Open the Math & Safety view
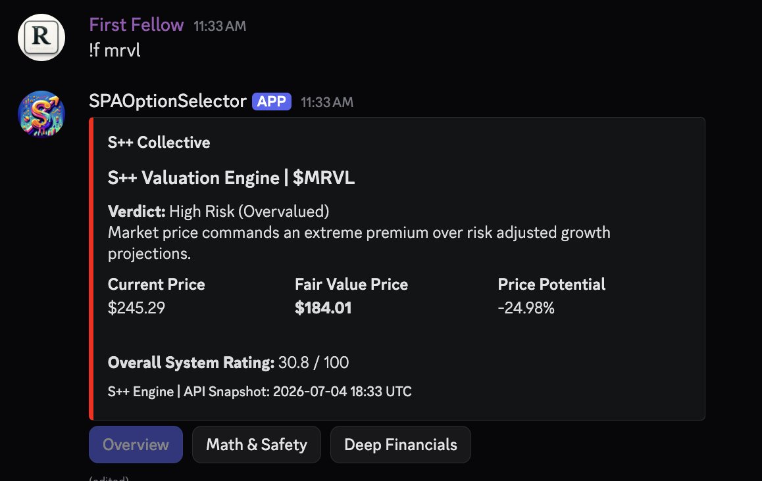The width and height of the screenshot is (762, 481). tap(257, 445)
